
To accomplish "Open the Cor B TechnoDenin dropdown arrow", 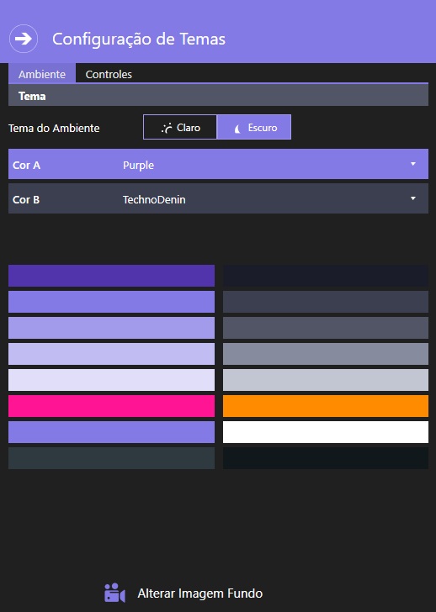I will pyautogui.click(x=413, y=198).
